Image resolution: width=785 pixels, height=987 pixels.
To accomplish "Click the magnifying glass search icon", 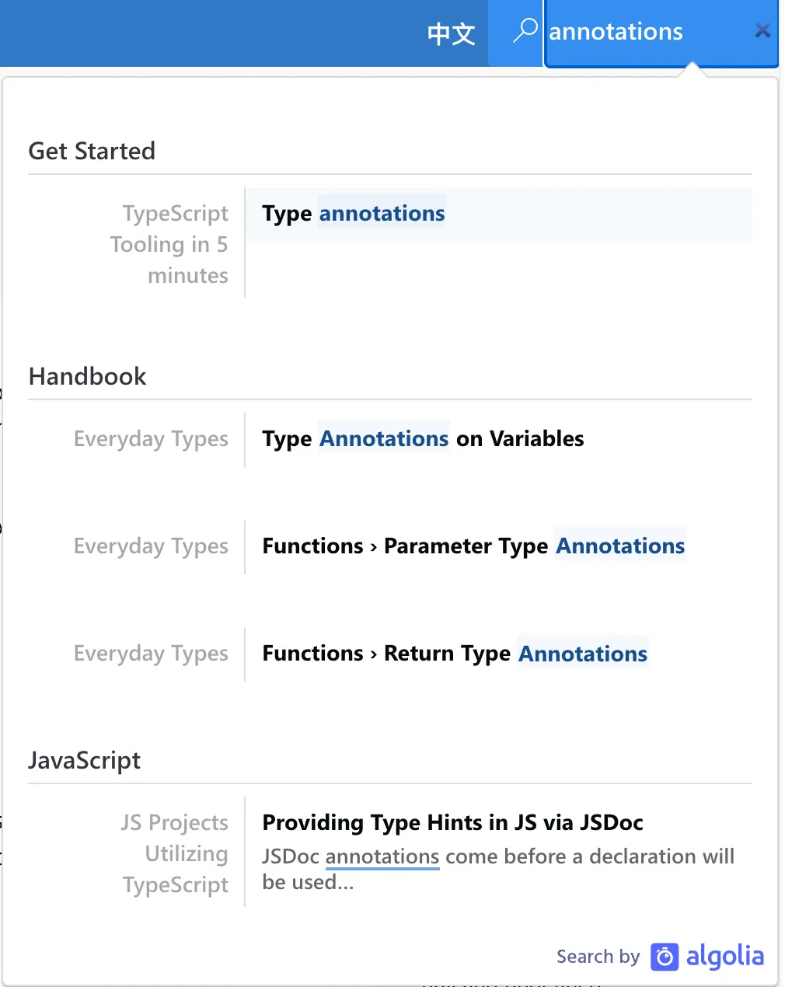I will tap(525, 31).
